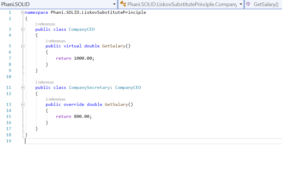This screenshot has height=176, width=282.
Task: Click the 1000.00 return value on line 7
Action: click(x=84, y=58)
